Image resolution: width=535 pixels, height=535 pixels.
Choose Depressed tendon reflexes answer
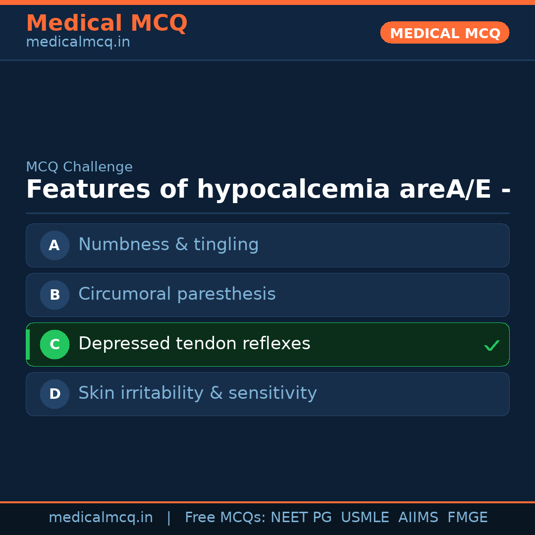(x=194, y=344)
